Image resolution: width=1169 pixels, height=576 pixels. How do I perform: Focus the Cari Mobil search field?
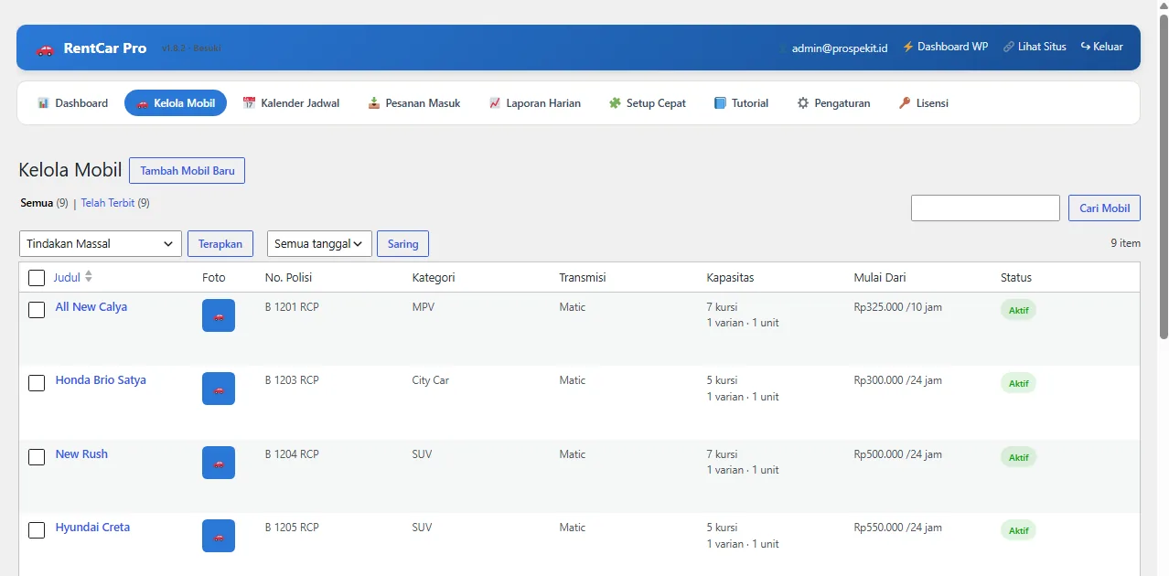coord(985,208)
